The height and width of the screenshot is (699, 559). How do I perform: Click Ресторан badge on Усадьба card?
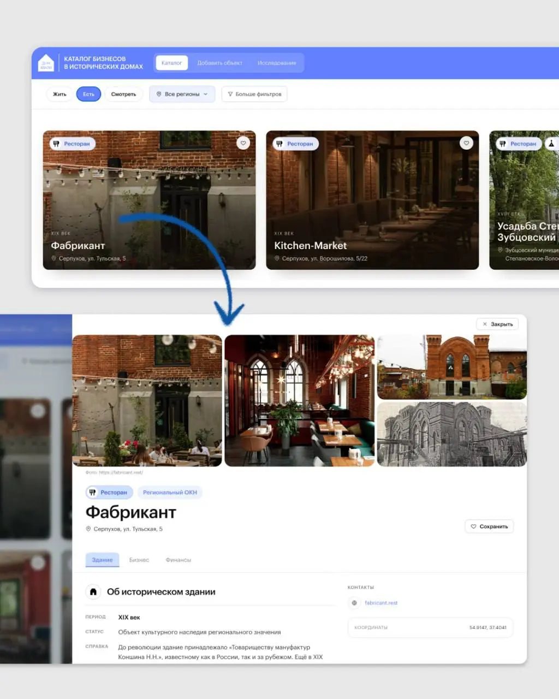click(x=519, y=144)
